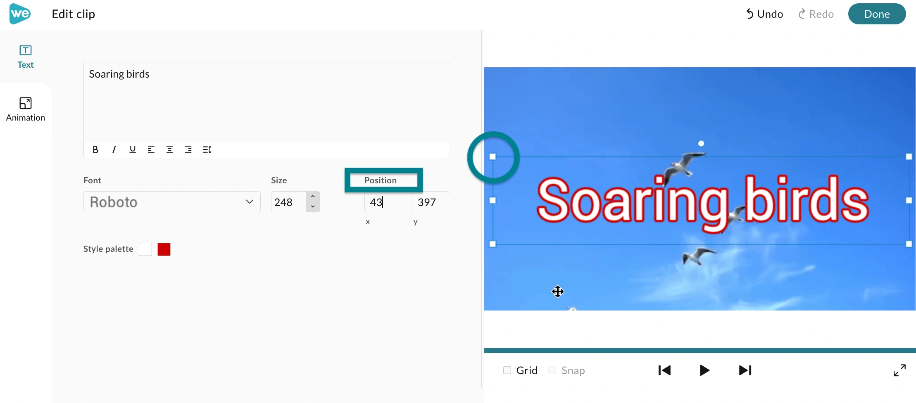
Task: Open the Text tab in sidebar
Action: pyautogui.click(x=26, y=57)
